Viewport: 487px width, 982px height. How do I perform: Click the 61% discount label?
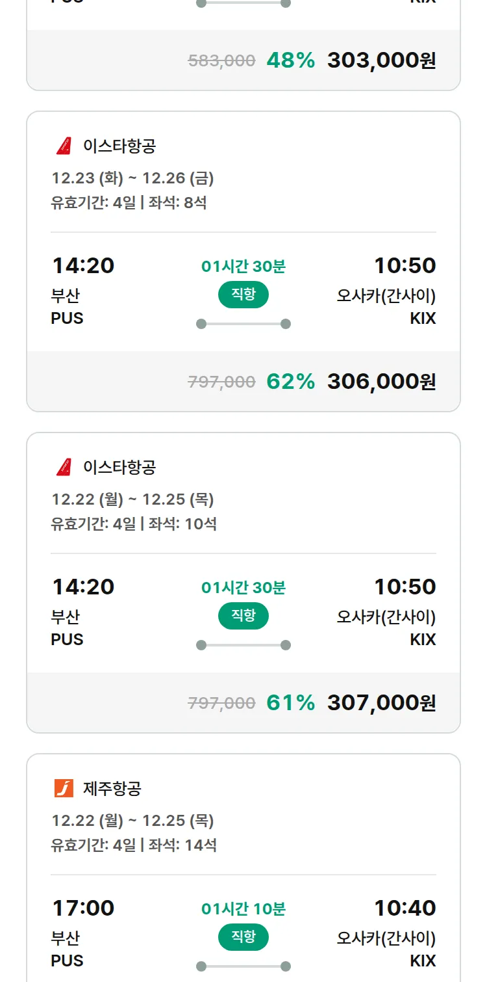click(290, 703)
